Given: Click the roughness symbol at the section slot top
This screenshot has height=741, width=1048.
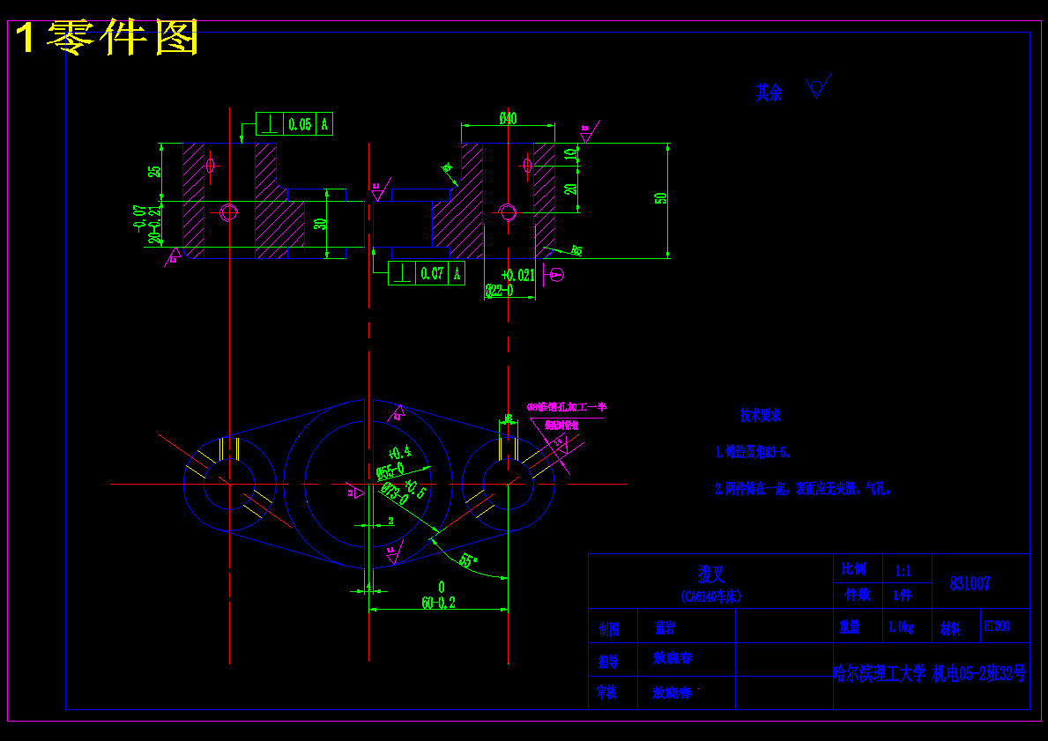Looking at the screenshot, I should pos(380,189).
